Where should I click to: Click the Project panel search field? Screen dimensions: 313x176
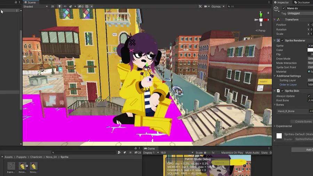point(84,153)
